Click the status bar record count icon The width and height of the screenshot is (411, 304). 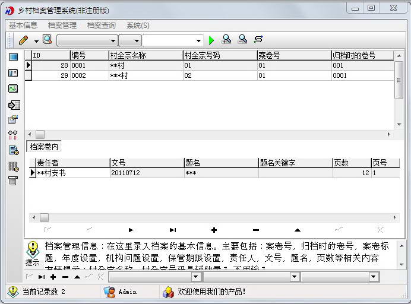click(13, 292)
